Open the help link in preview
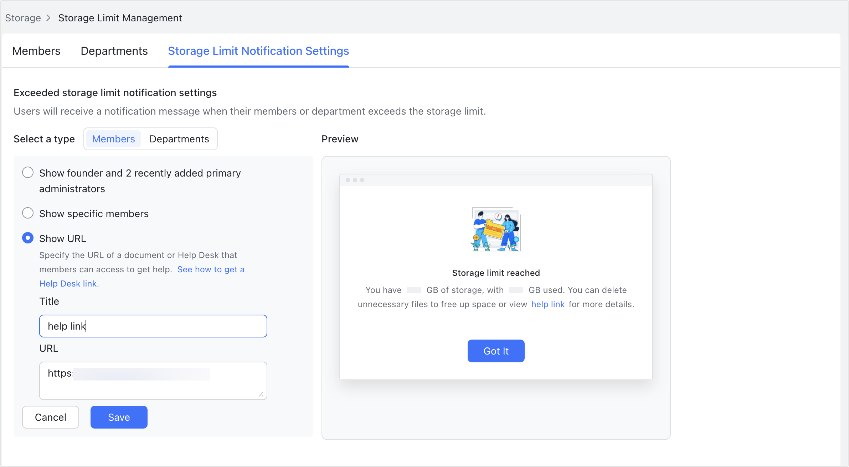The image size is (849, 467). click(548, 304)
